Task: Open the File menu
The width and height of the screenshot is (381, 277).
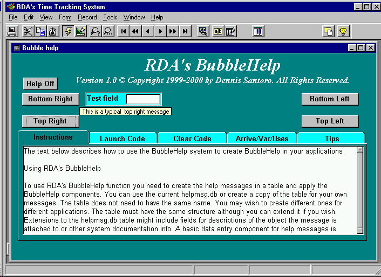Action: coord(13,17)
